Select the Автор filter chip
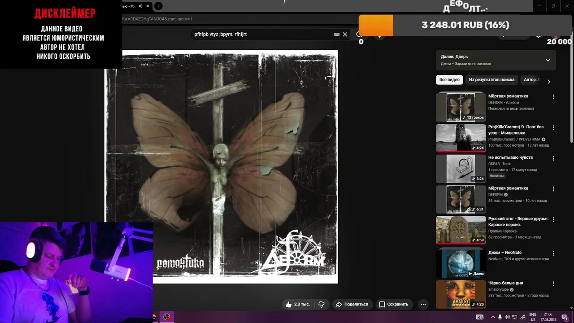This screenshot has height=323, width=574. click(x=531, y=79)
